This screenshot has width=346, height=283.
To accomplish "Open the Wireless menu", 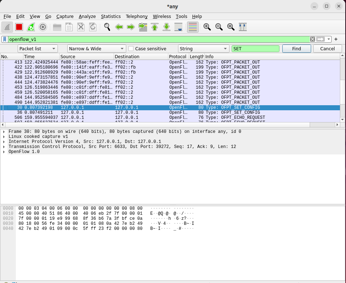I will tap(162, 17).
